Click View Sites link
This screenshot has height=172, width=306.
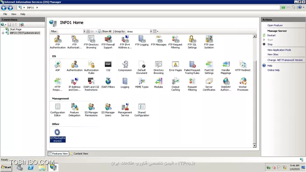coord(273,55)
